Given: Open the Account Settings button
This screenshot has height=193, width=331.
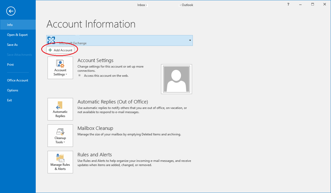Looking at the screenshot, I should pos(60,68).
